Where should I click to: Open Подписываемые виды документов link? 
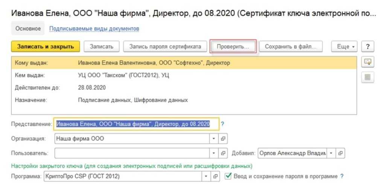pos(94,29)
